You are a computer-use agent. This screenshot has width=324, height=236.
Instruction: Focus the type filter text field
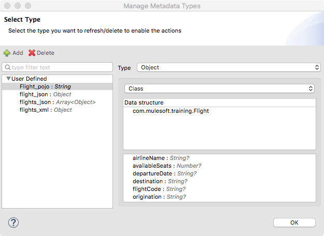click(x=57, y=67)
